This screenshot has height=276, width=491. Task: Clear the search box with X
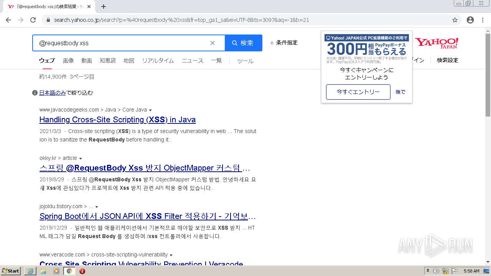tap(213, 43)
